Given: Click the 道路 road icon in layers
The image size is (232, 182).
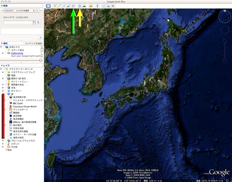Looking at the screenshot, I should pyautogui.click(x=9, y=75).
